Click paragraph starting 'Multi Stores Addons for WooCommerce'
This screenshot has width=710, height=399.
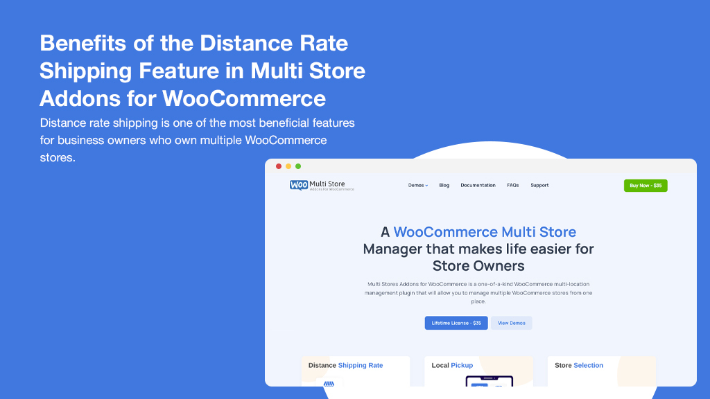point(478,293)
